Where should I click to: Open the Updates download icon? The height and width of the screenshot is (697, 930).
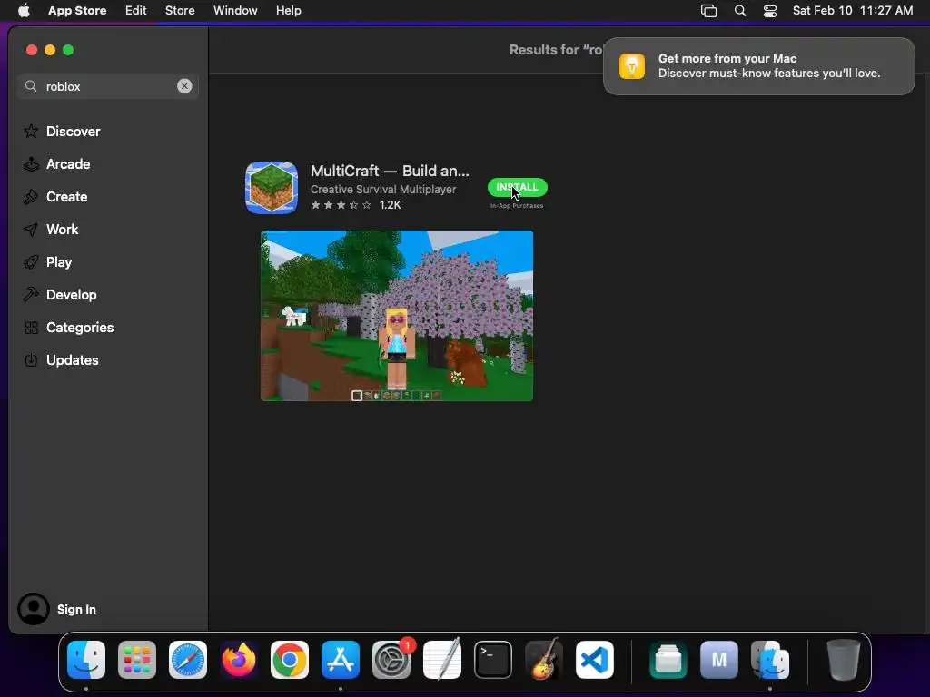31,360
